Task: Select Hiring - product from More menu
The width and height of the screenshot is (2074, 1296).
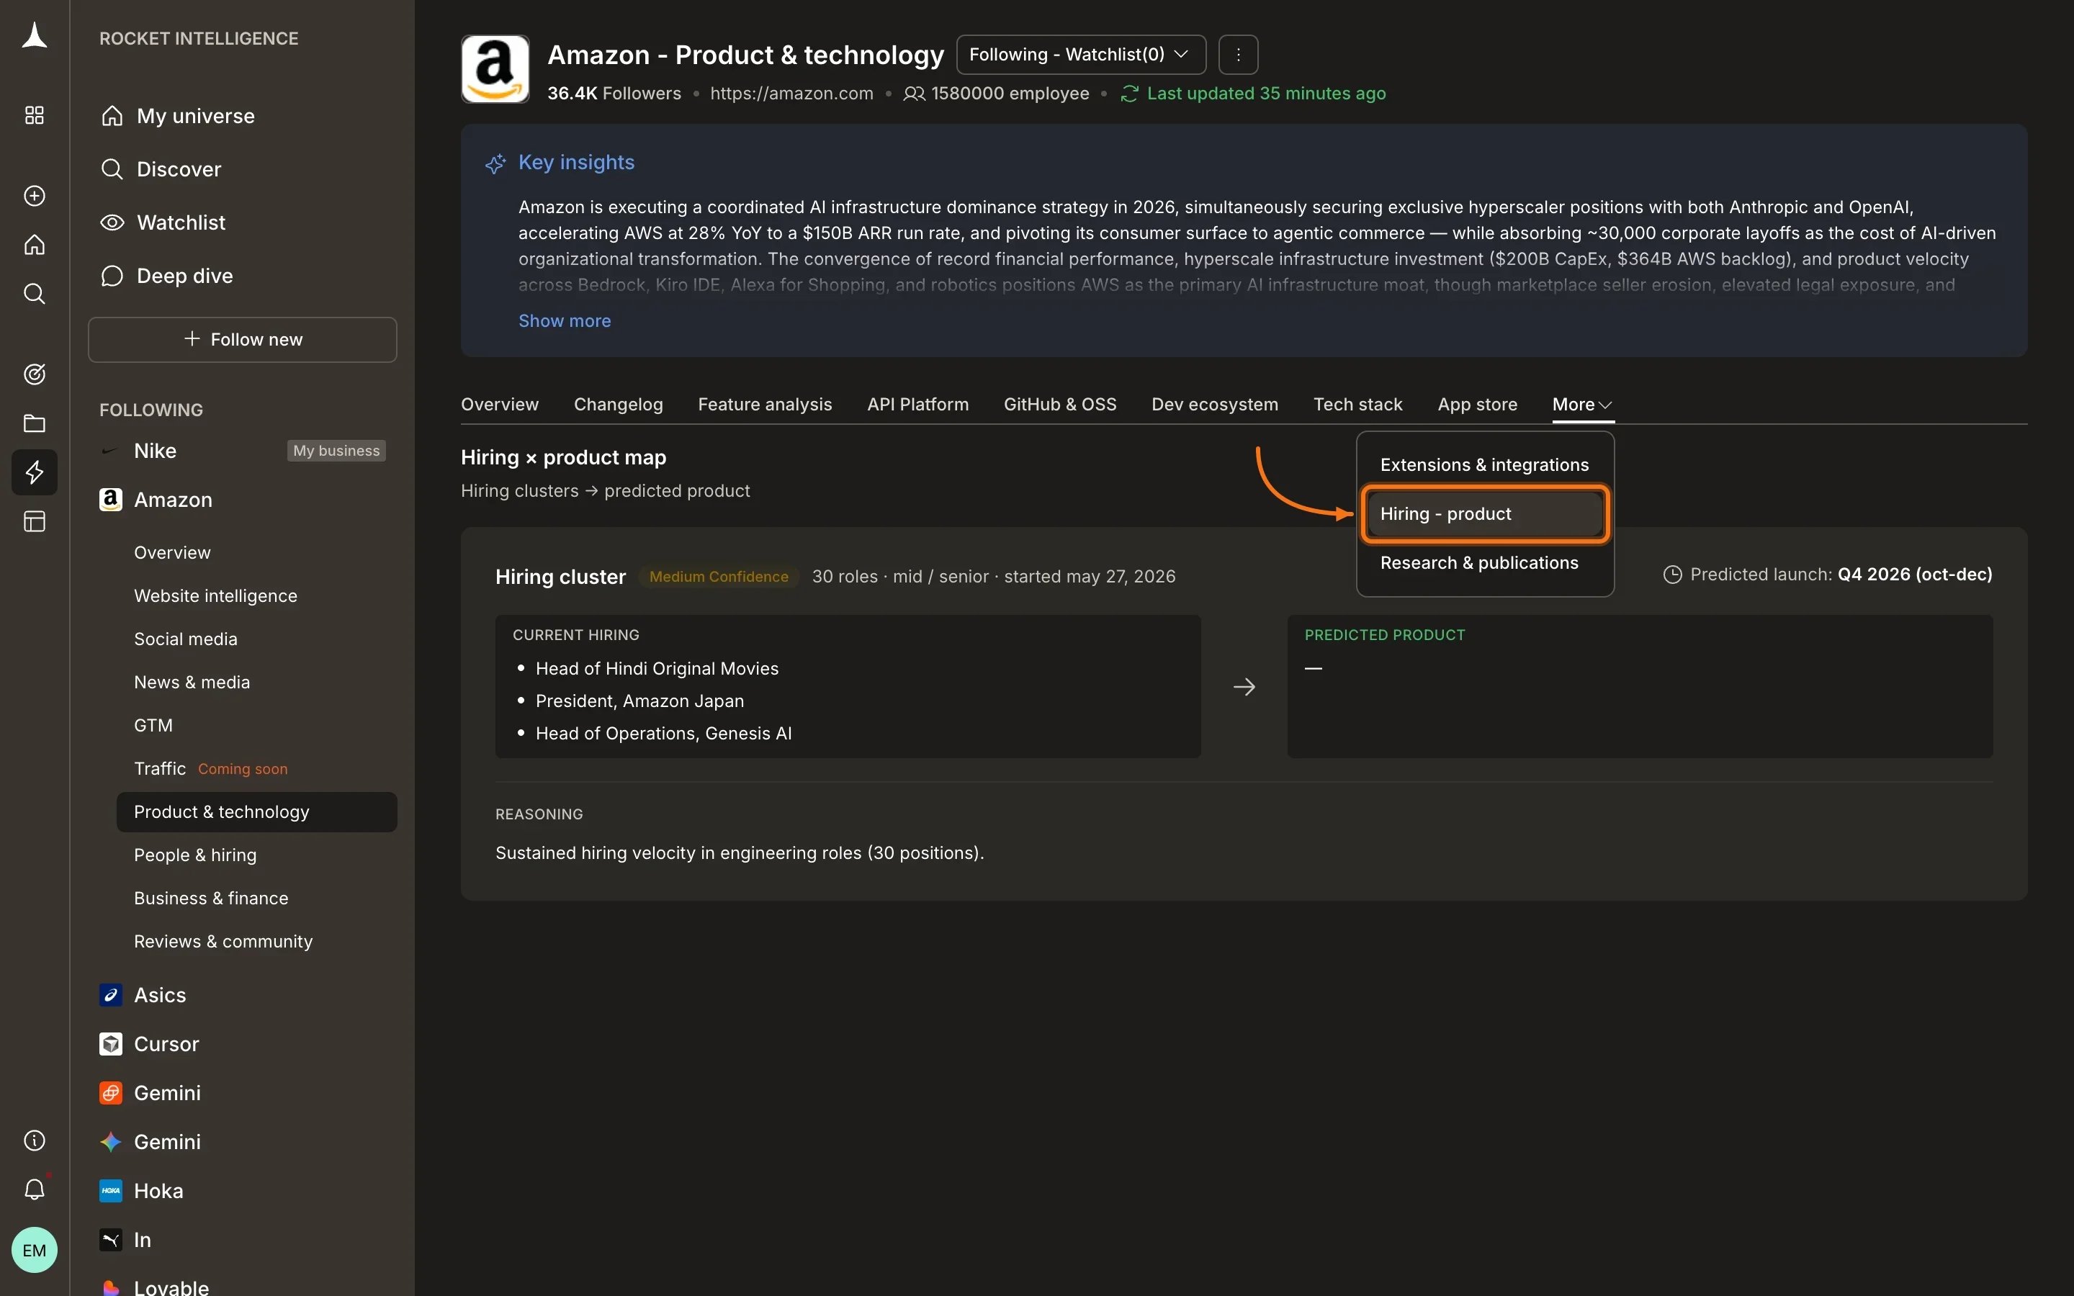Action: [x=1484, y=514]
